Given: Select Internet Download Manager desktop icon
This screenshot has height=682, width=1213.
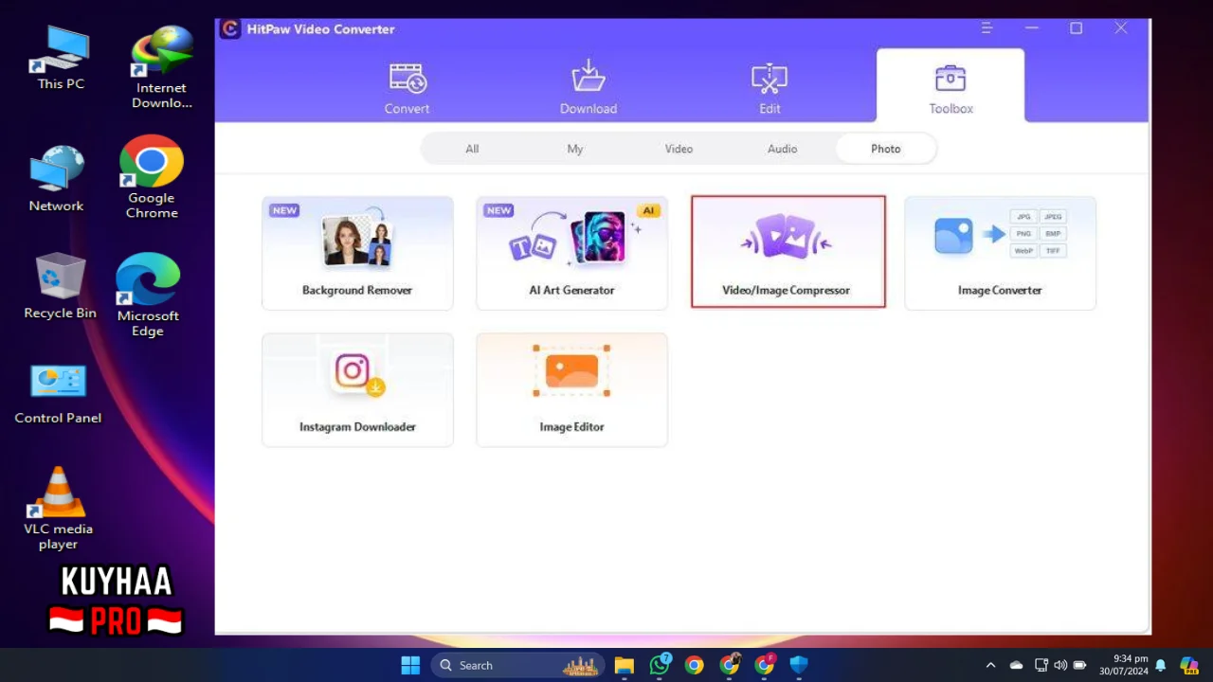Looking at the screenshot, I should (162, 67).
